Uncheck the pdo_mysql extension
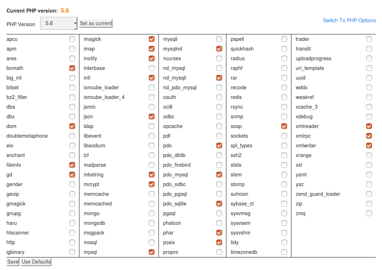Screen dimensions: 382x270 (219, 175)
